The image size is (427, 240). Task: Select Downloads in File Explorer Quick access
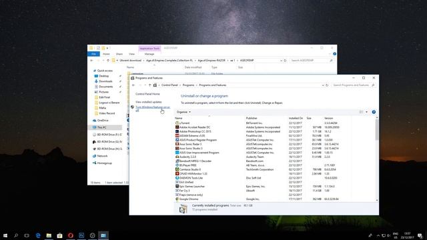(105, 81)
